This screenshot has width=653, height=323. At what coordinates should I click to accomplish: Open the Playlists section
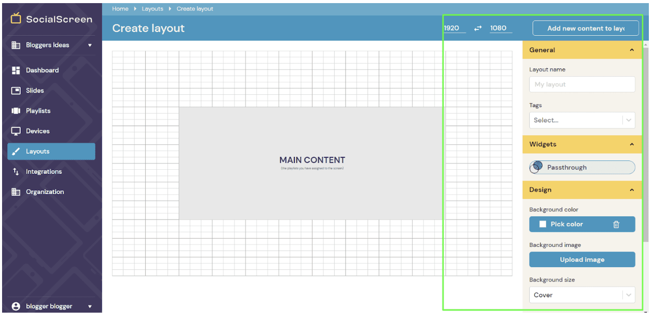(51, 111)
